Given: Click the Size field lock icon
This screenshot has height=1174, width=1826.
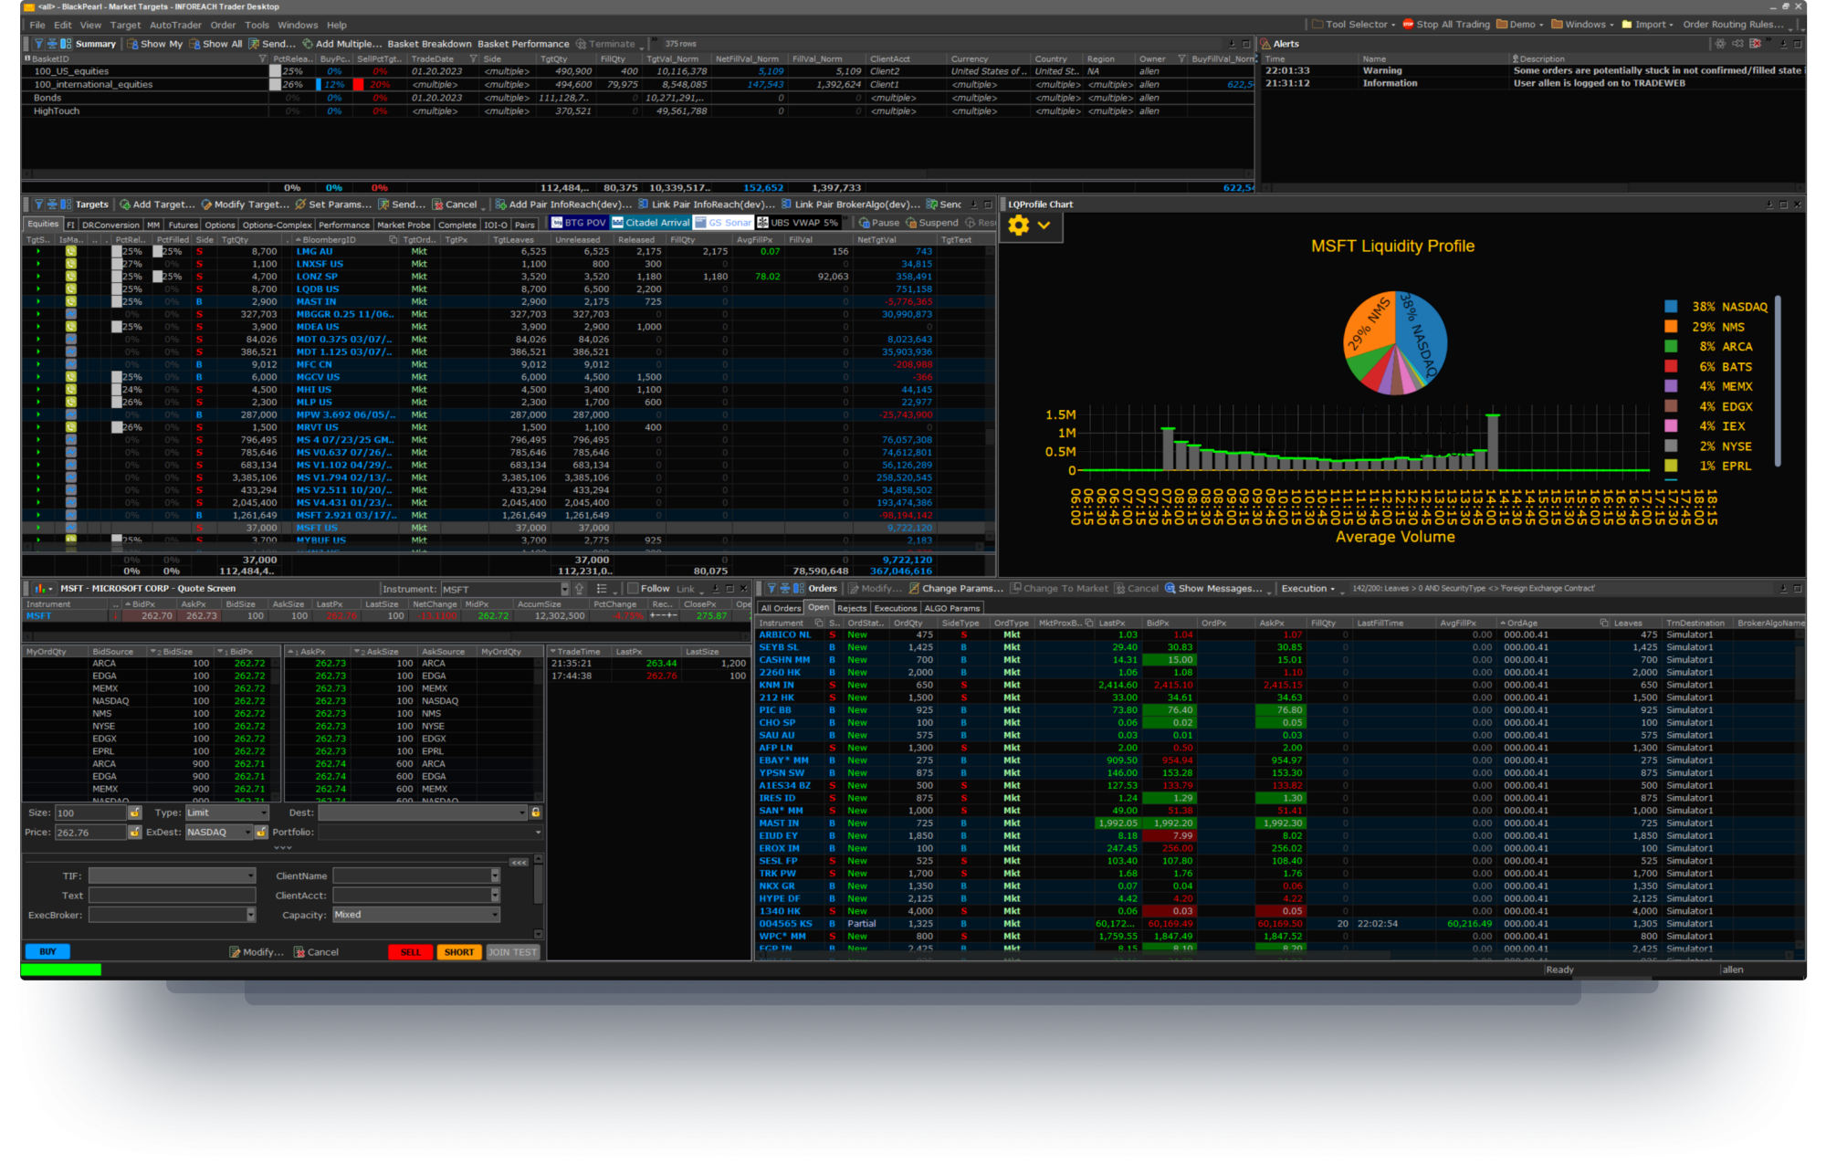Looking at the screenshot, I should [135, 812].
